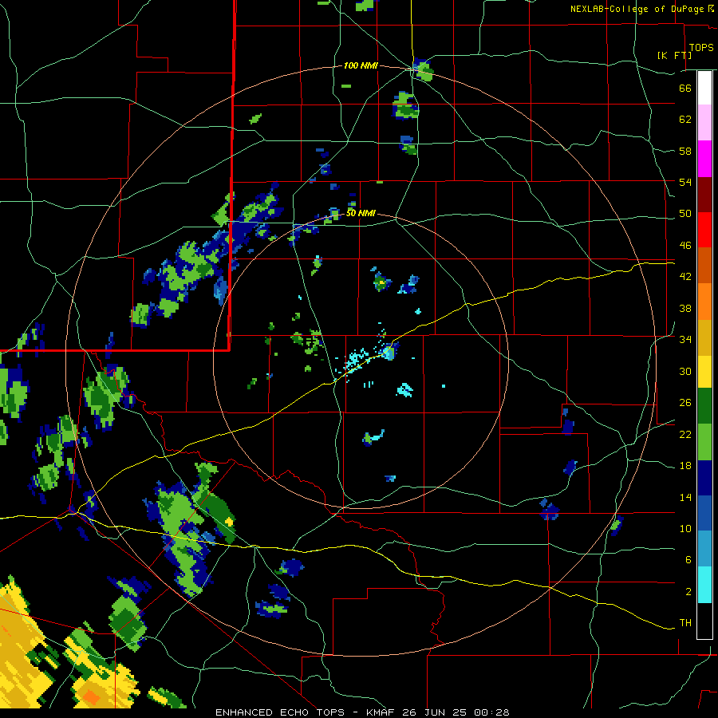This screenshot has width=718, height=718.
Task: Click the 10 legend value
Action: (685, 529)
